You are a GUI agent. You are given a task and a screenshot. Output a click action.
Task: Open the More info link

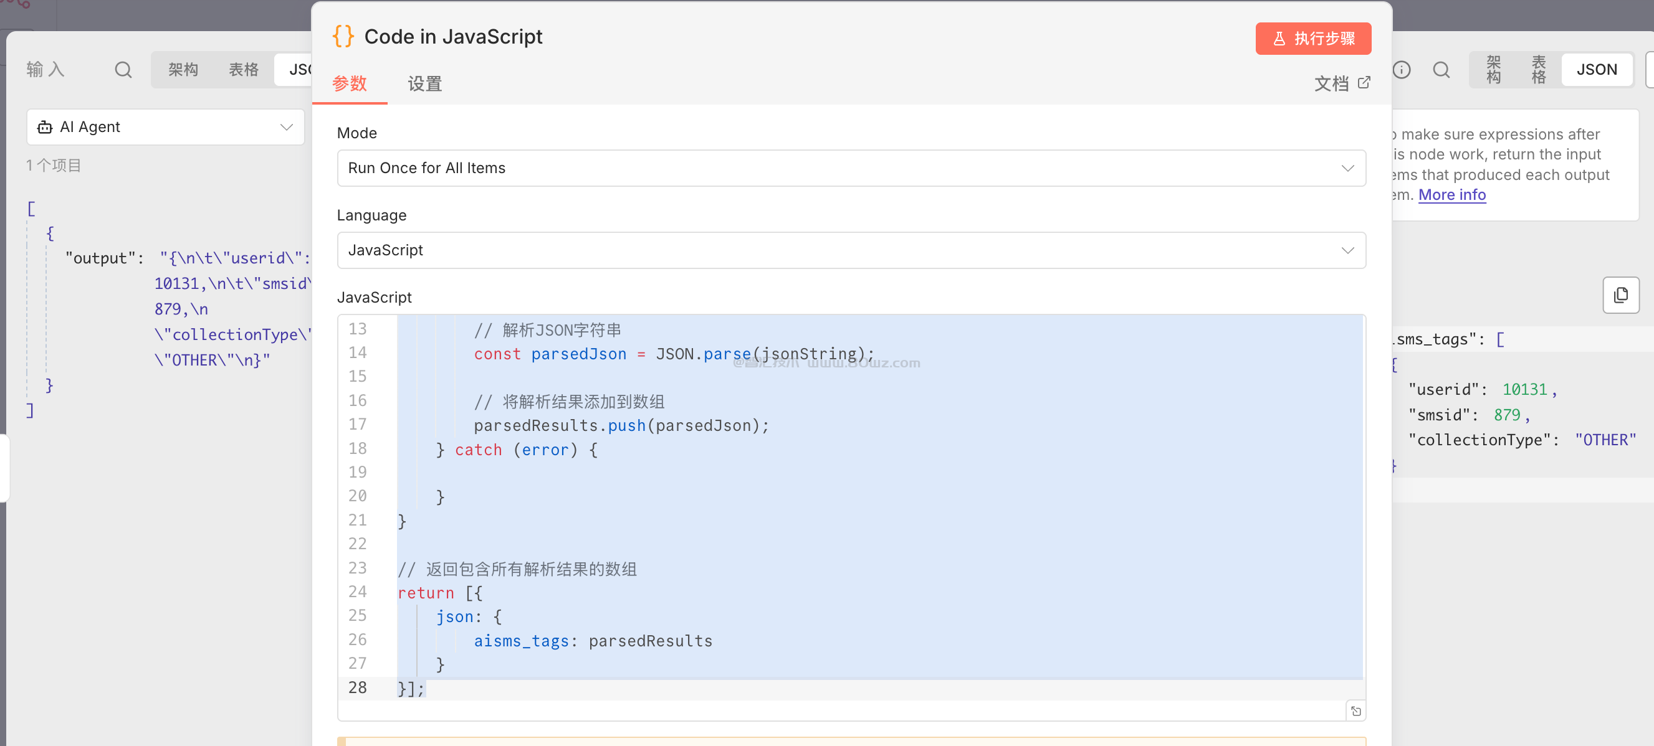[1451, 195]
